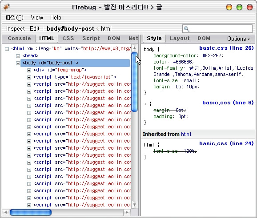This screenshot has width=257, height=218.
Task: Click the Inspect button
Action: point(16,29)
